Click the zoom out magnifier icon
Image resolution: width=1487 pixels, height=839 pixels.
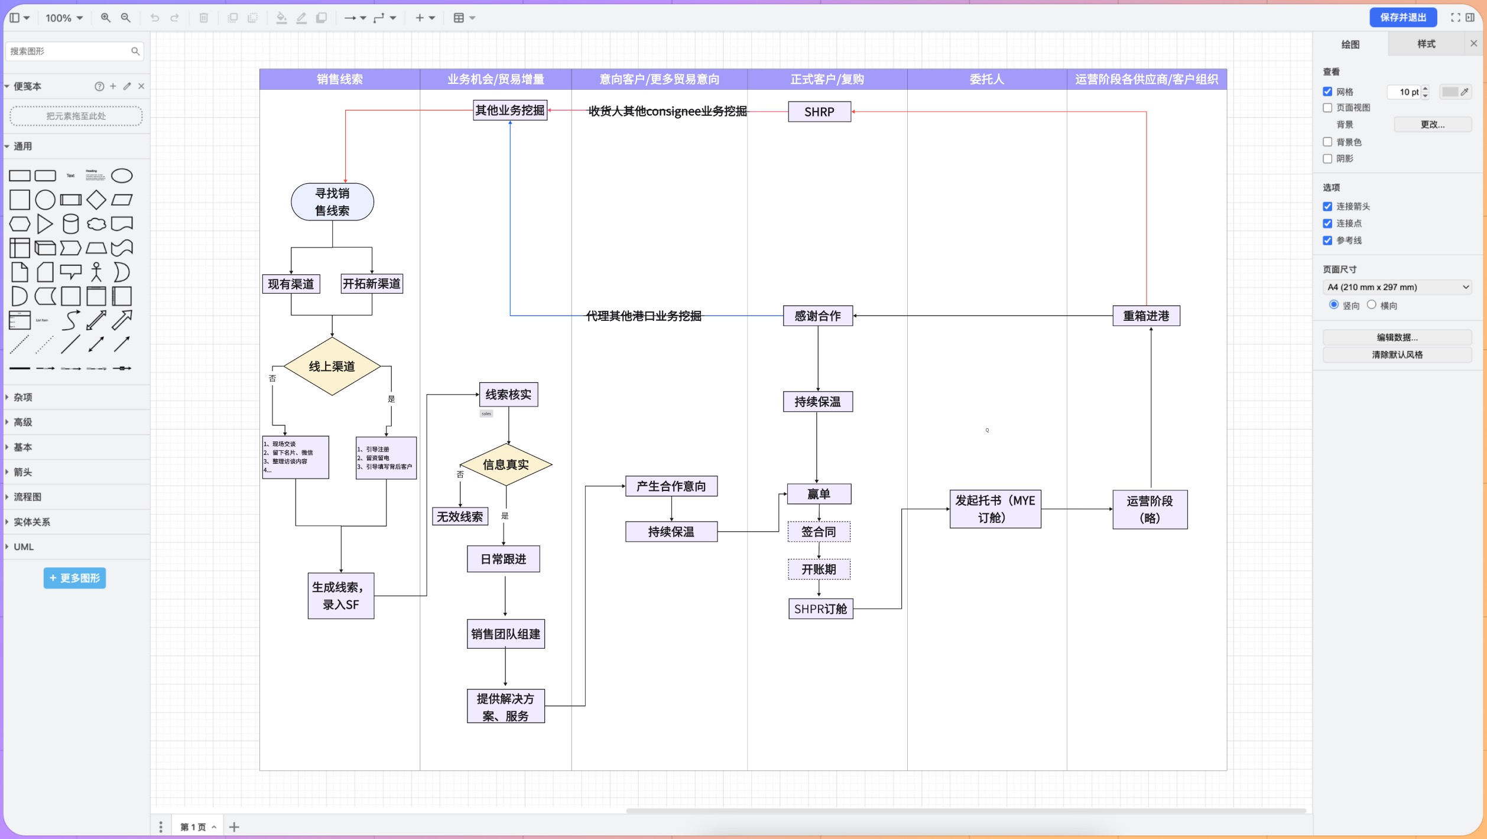click(x=125, y=18)
